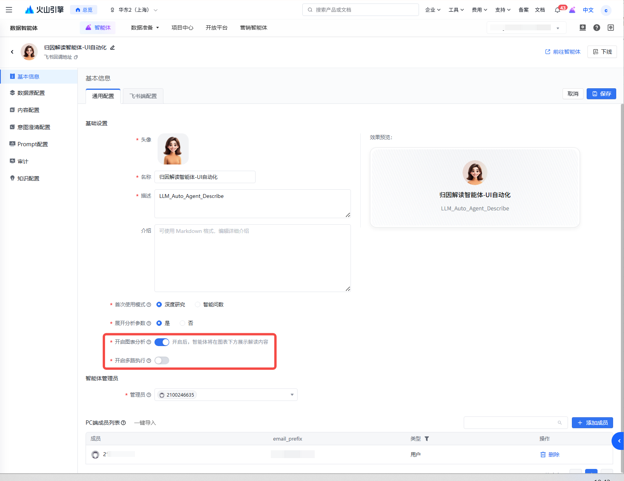Expand the 数据准备 menu

point(145,28)
